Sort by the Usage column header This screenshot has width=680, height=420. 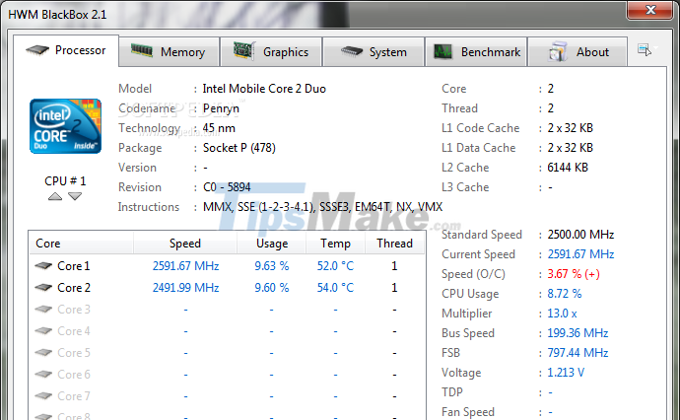tap(271, 243)
